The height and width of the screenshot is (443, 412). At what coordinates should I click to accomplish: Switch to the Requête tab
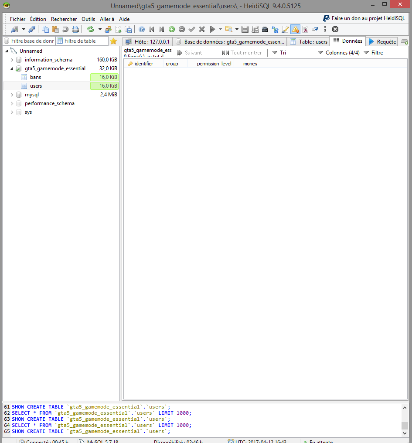pos(382,42)
